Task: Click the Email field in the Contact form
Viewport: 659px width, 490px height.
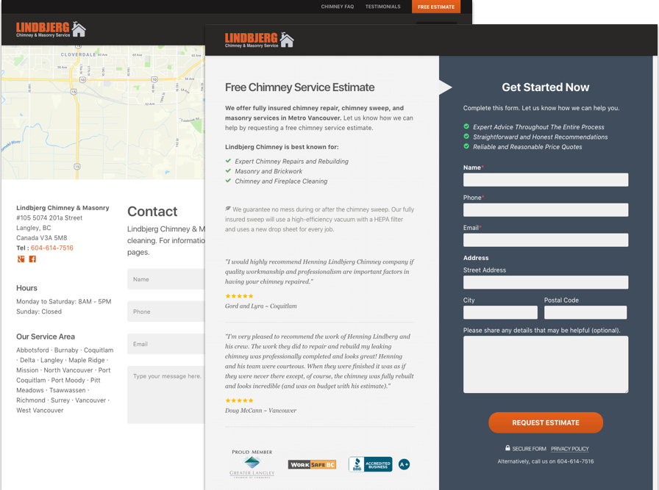Action: coord(166,344)
